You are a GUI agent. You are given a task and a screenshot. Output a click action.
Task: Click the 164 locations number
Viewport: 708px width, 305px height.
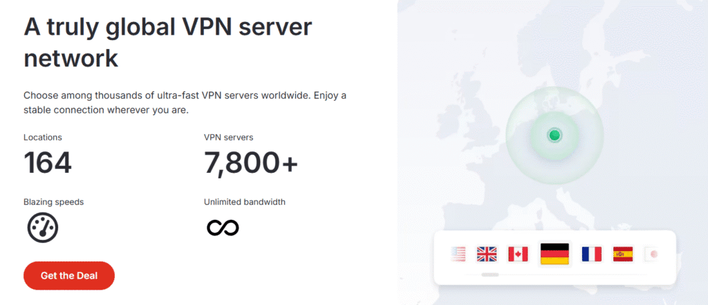tap(48, 163)
